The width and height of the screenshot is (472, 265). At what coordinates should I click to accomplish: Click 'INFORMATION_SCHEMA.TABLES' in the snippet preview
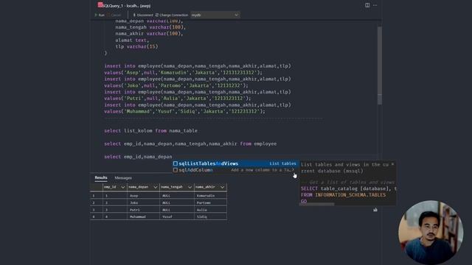(350, 194)
